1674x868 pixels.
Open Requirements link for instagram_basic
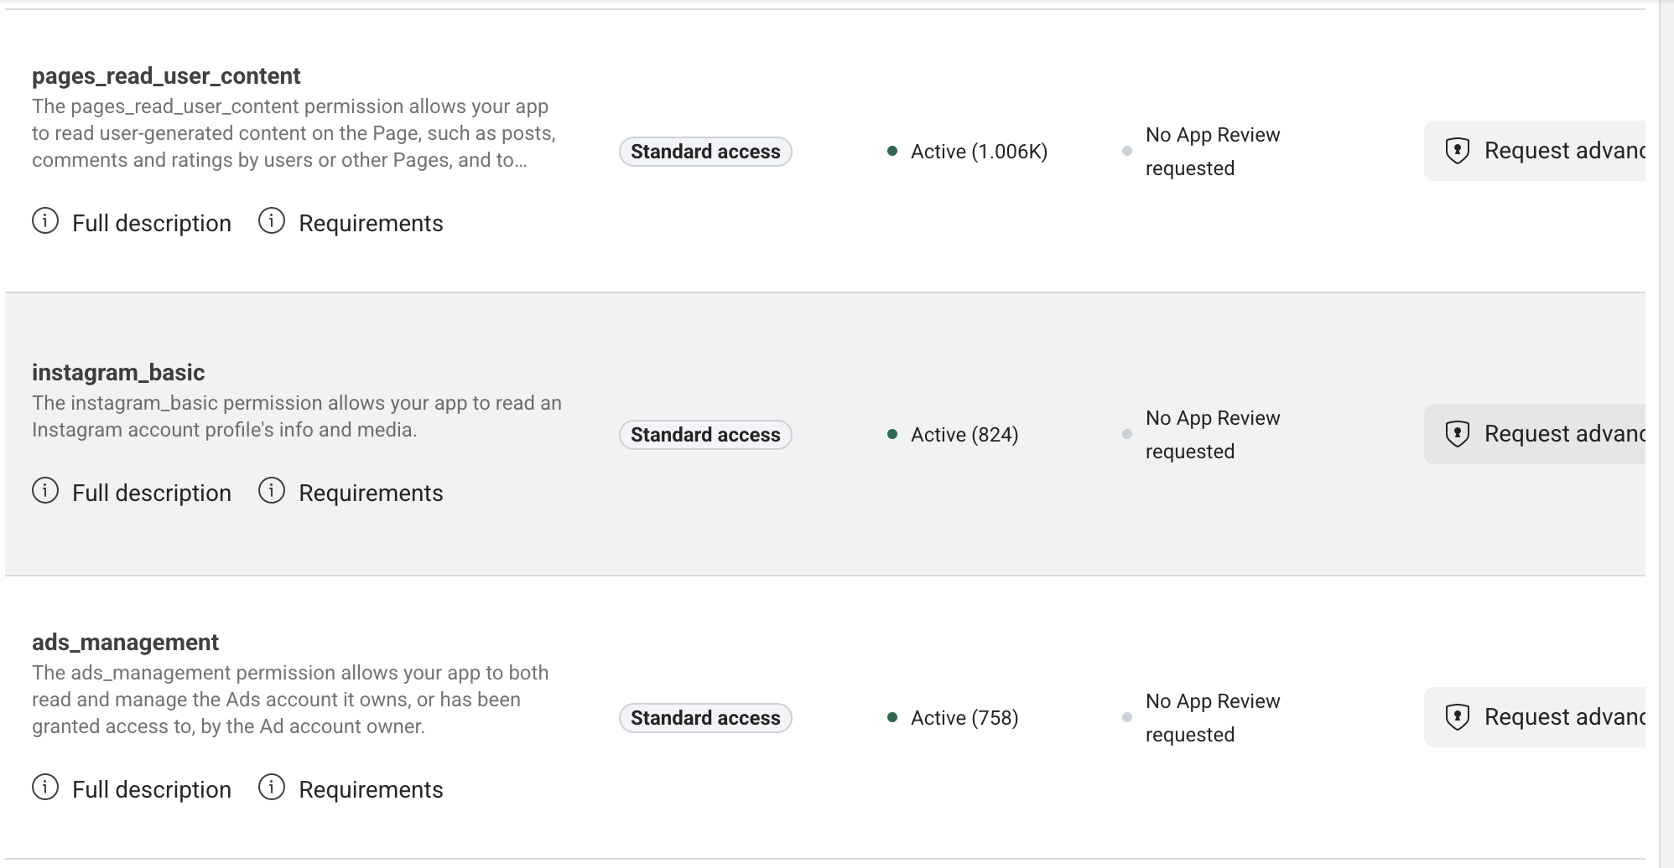[x=371, y=493]
